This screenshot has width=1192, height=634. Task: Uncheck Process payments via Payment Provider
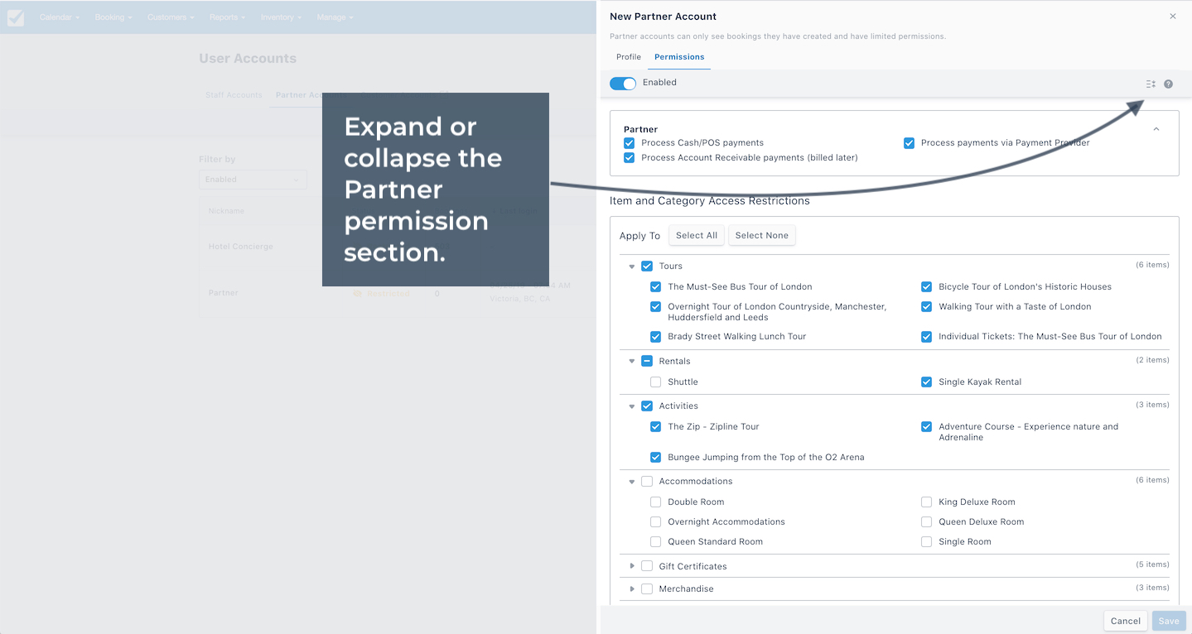909,142
